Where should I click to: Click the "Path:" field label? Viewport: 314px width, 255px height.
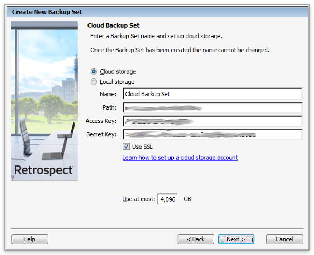(109, 107)
